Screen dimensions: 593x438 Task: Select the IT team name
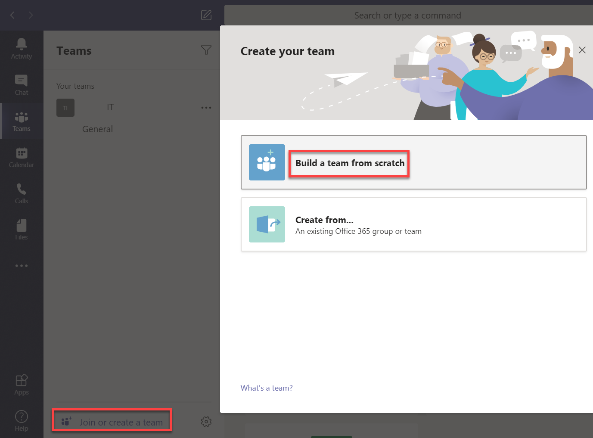click(x=110, y=107)
